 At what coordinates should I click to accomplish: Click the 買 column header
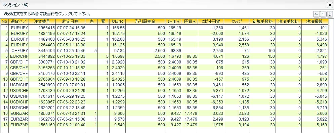(103, 21)
